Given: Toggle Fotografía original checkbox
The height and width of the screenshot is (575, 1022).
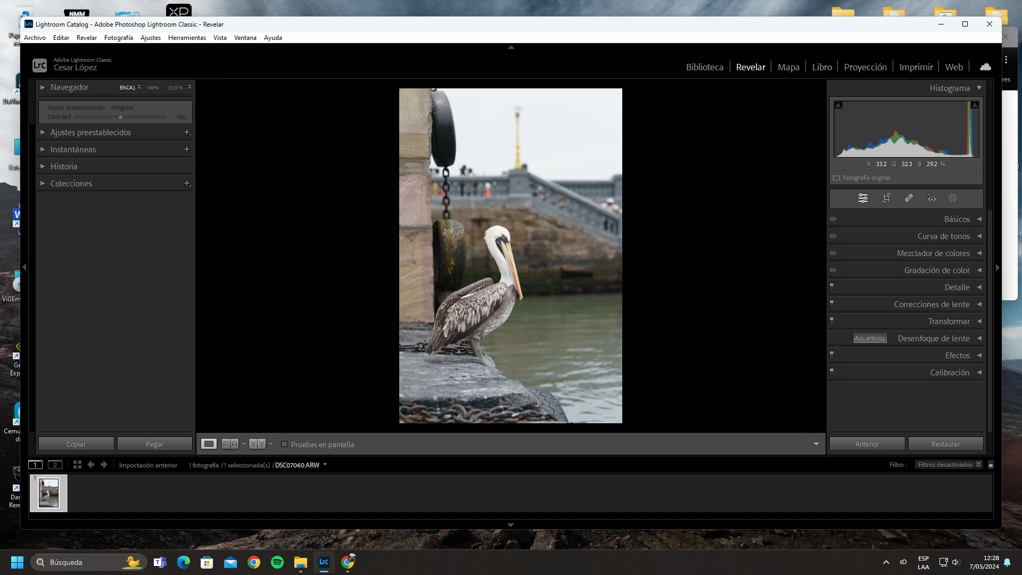Looking at the screenshot, I should (836, 178).
